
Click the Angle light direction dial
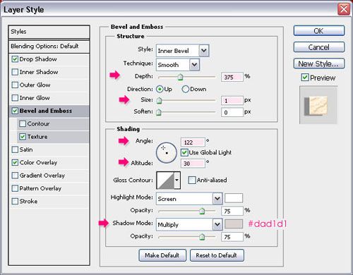tap(167, 153)
